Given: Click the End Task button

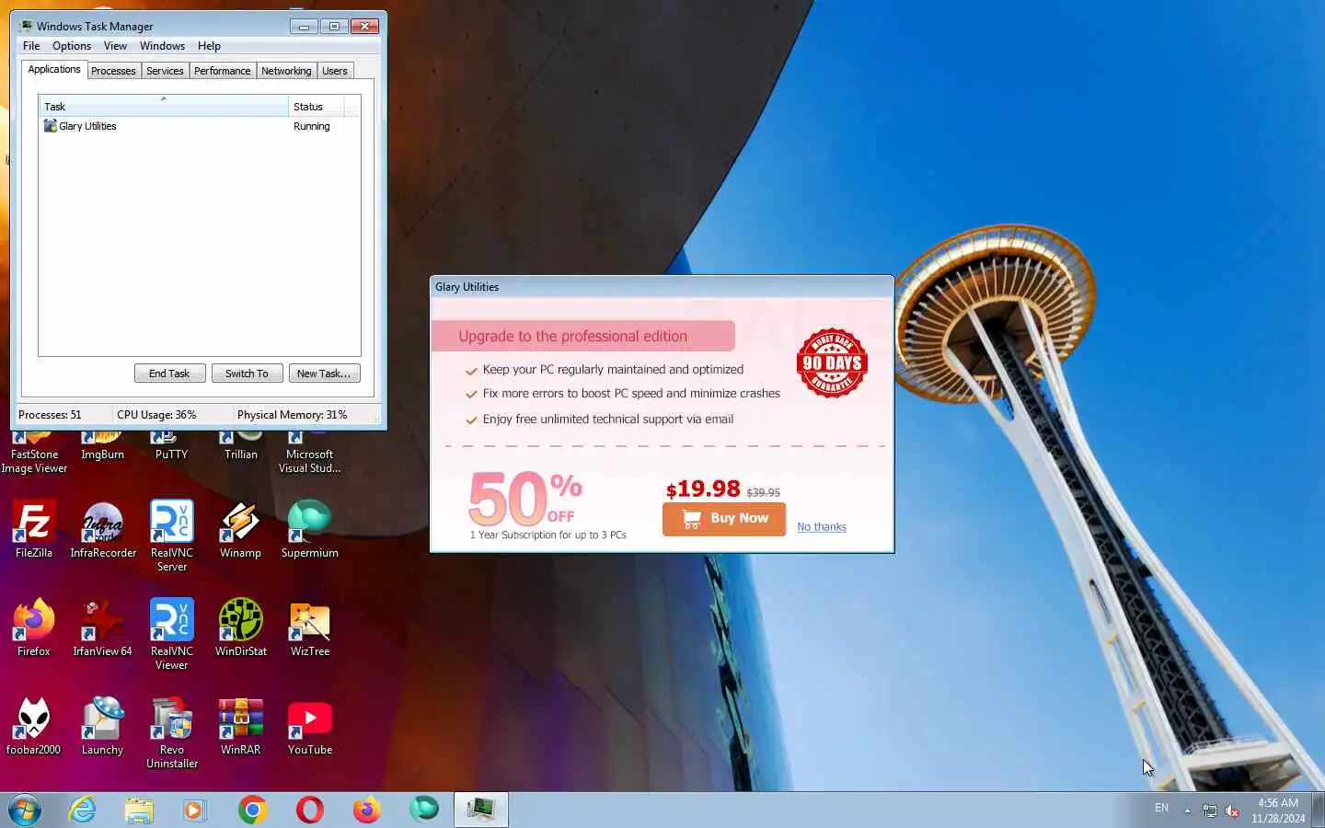Looking at the screenshot, I should click(169, 374).
